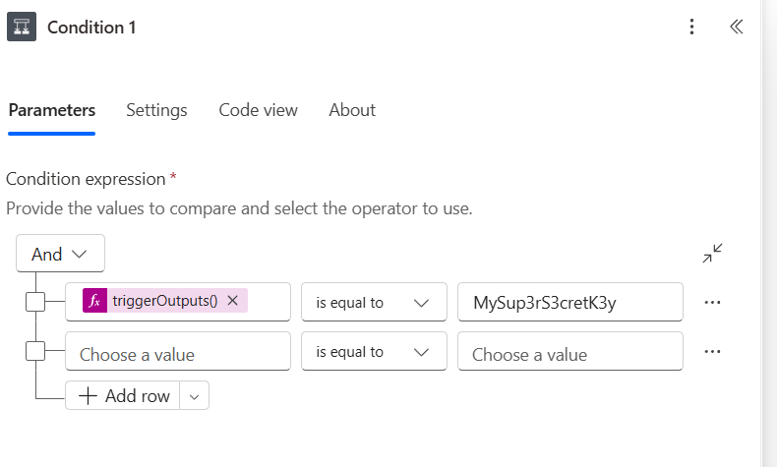This screenshot has height=467, width=777.
Task: Open the vertical three-dot menu for Condition 1
Action: coord(692,27)
